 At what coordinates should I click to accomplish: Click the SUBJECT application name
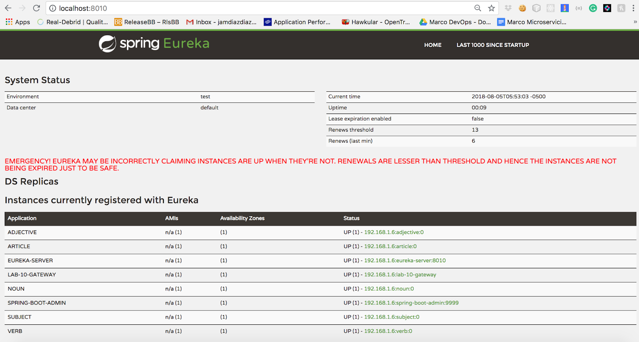click(20, 317)
